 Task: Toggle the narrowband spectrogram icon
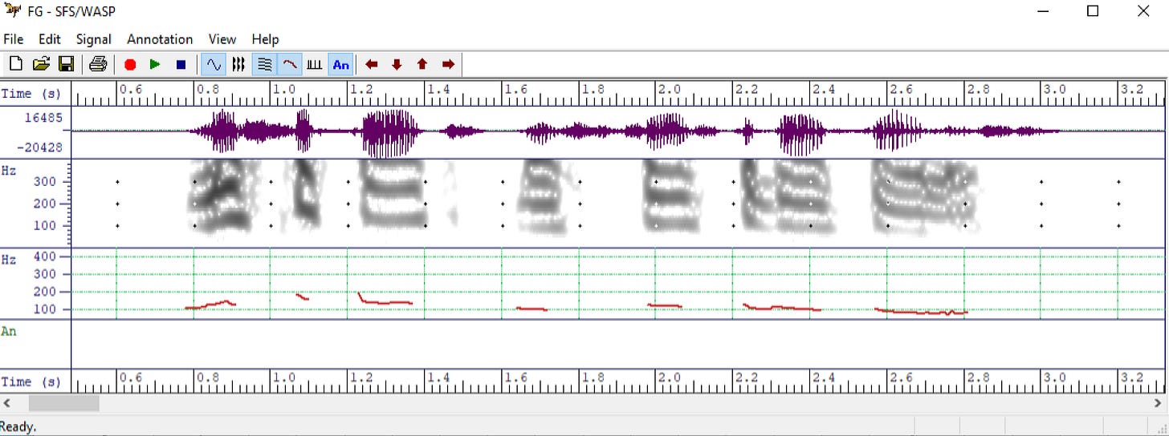(x=264, y=64)
